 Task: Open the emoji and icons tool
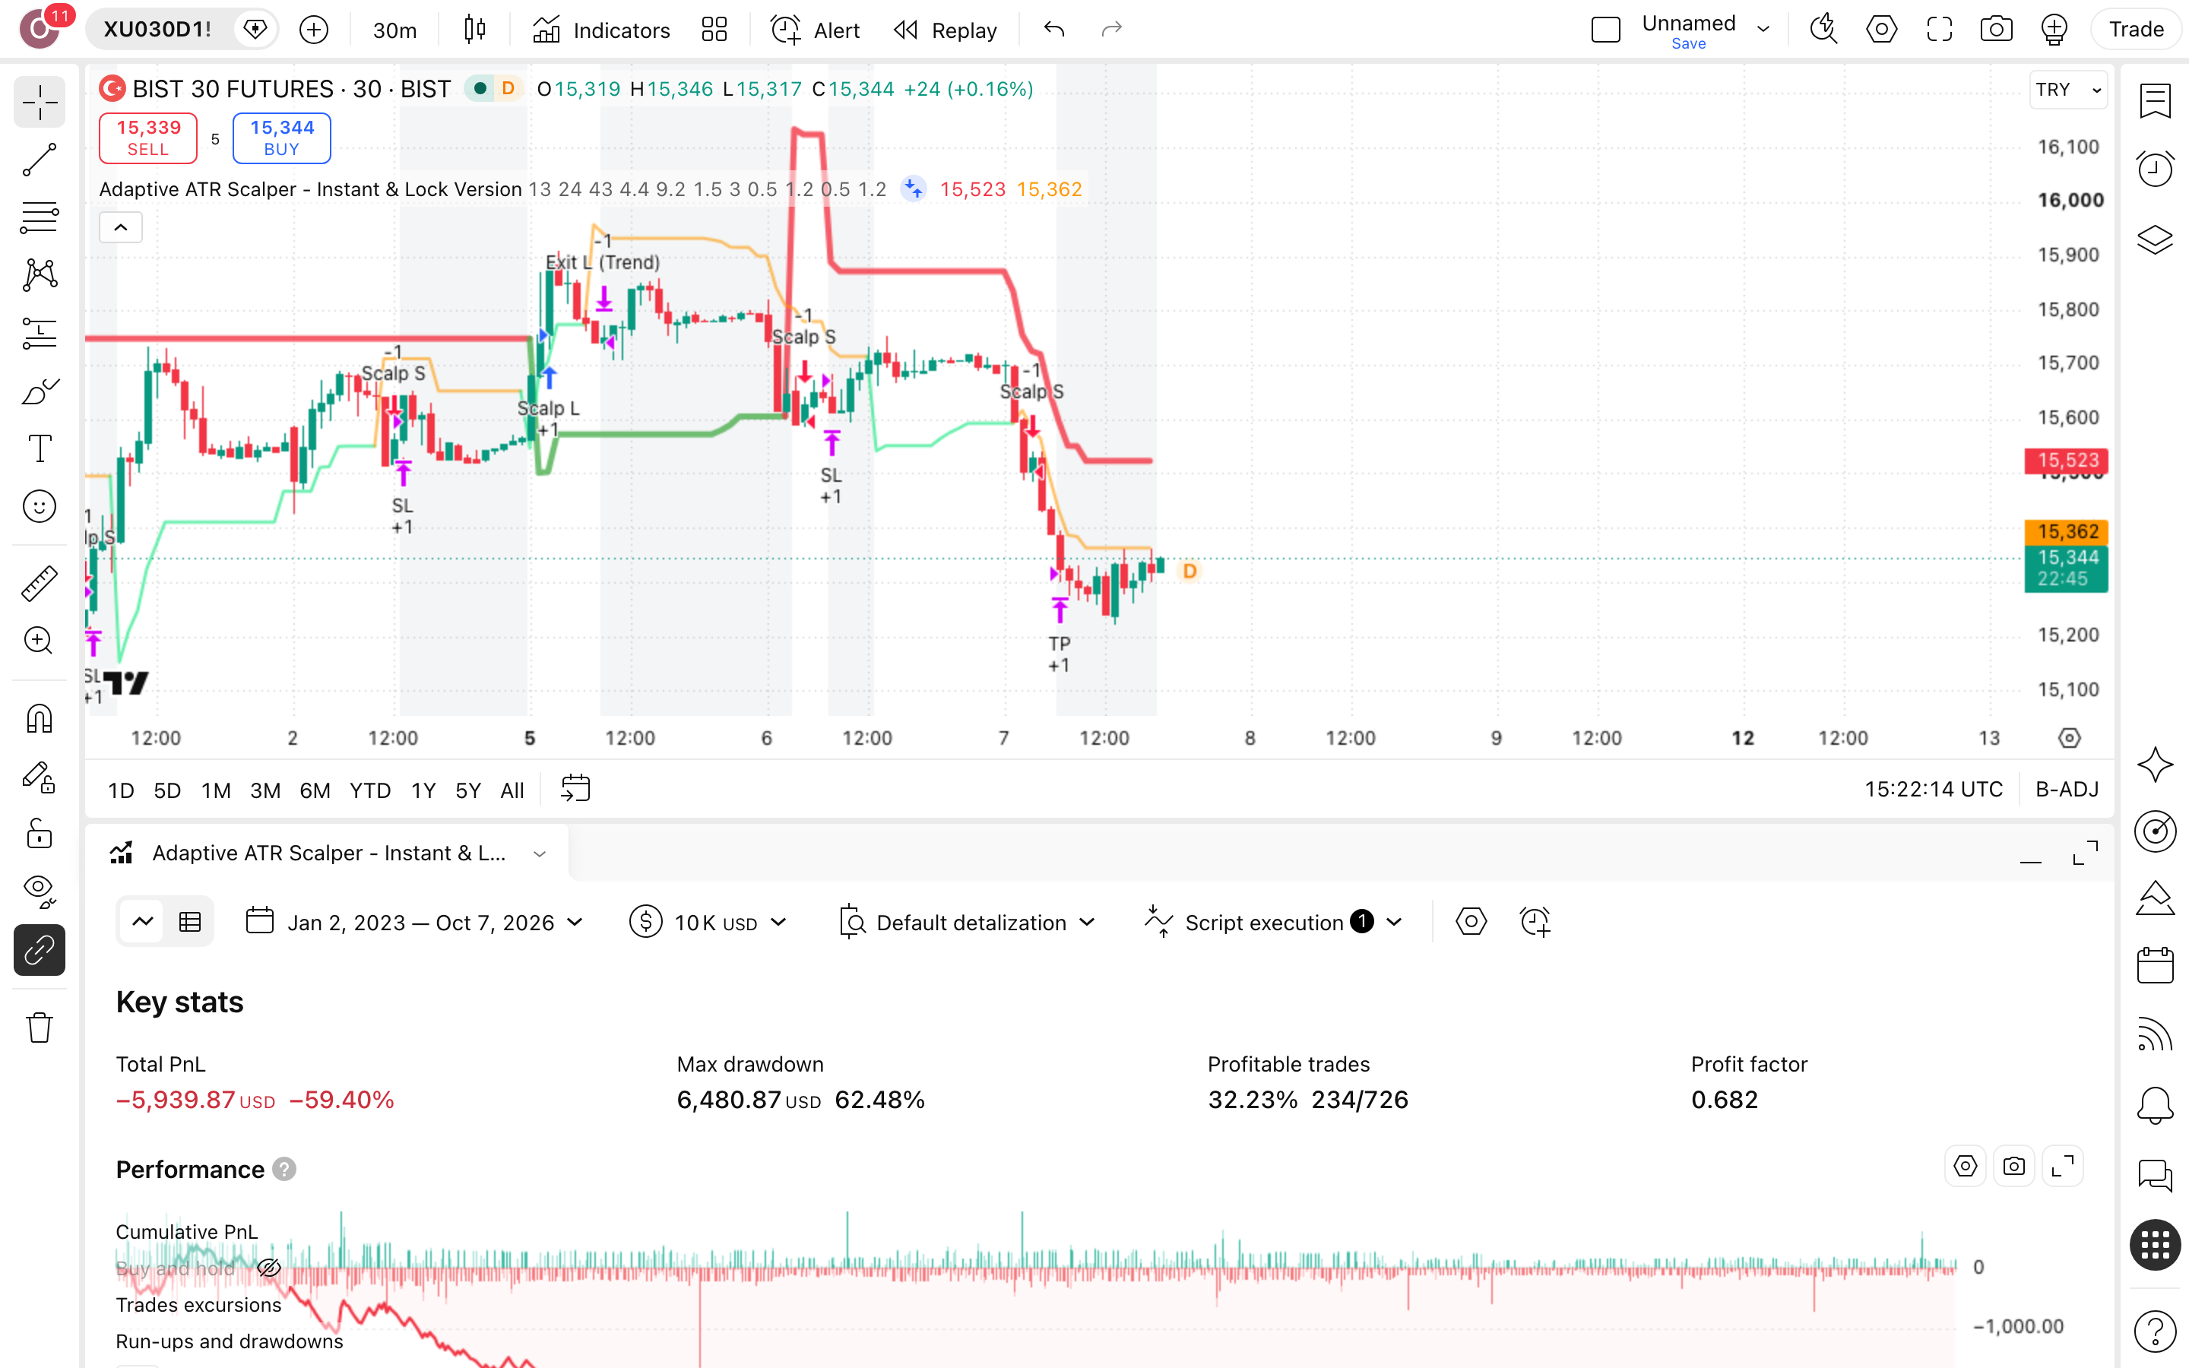39,507
